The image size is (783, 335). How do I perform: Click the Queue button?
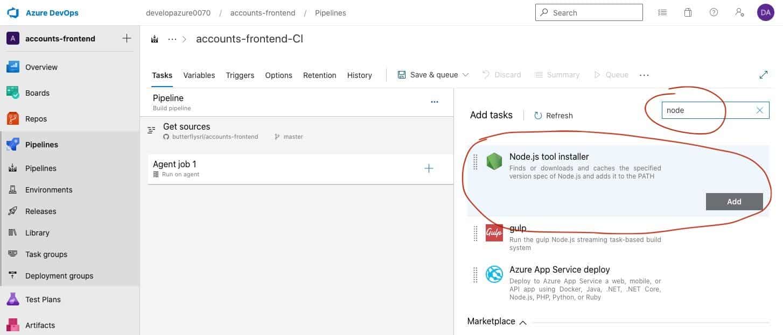[611, 75]
